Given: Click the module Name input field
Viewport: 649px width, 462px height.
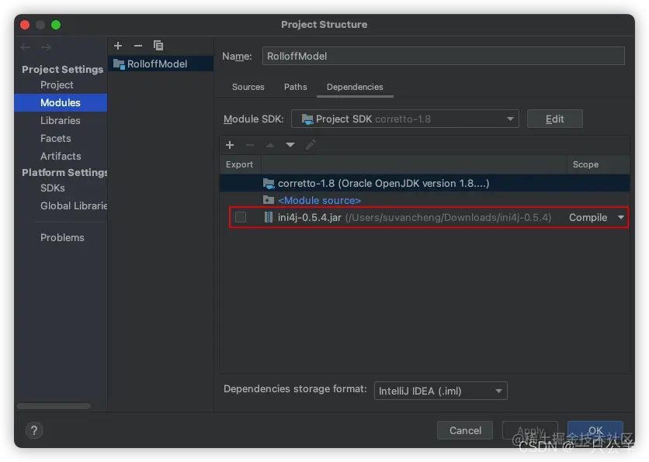Looking at the screenshot, I should click(x=443, y=57).
